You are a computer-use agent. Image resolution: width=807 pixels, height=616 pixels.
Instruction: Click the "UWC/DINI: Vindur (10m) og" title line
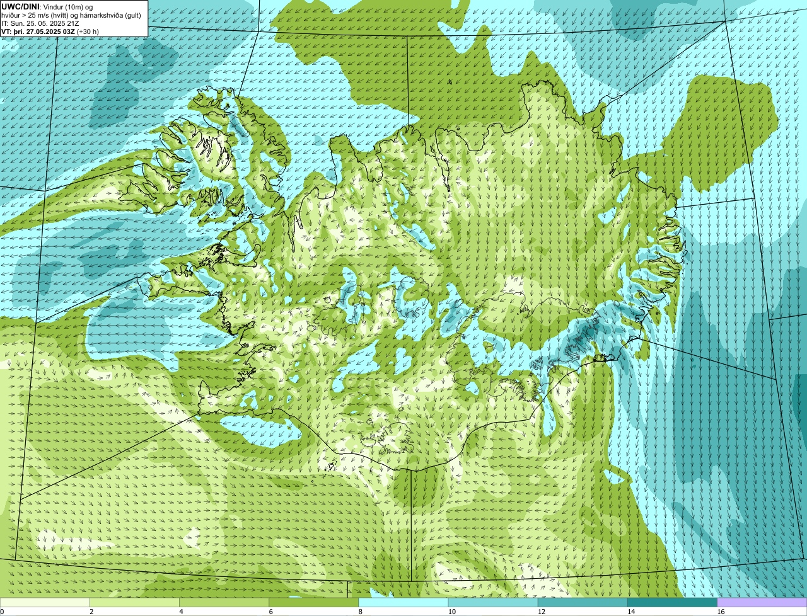(x=47, y=7)
